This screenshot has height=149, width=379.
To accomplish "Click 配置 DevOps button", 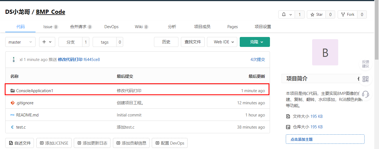I will coord(170,143).
